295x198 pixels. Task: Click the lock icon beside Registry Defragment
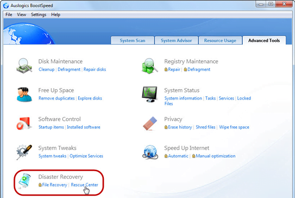(185, 69)
